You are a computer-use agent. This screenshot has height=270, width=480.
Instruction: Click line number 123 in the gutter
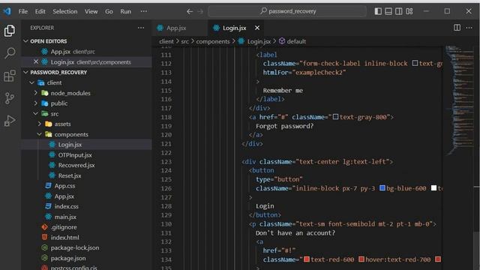pyautogui.click(x=166, y=162)
